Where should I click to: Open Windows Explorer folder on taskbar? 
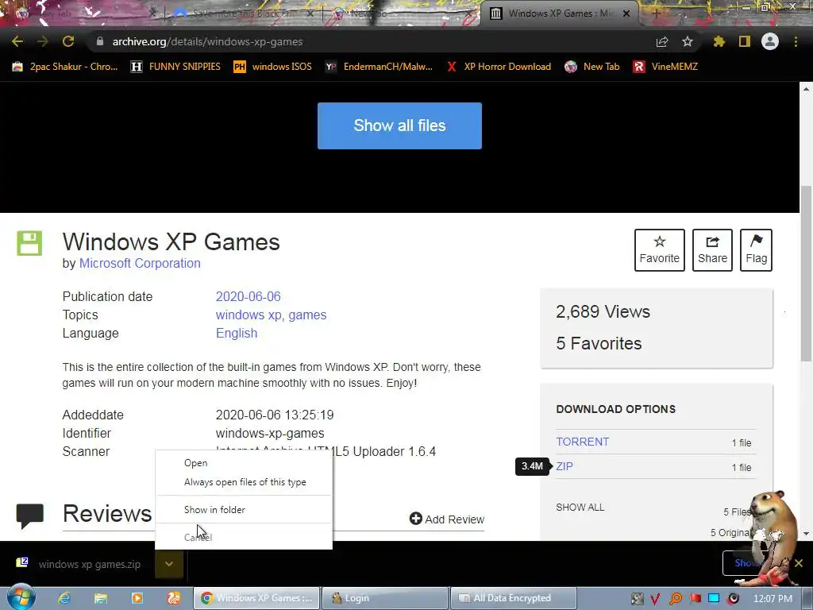(101, 598)
